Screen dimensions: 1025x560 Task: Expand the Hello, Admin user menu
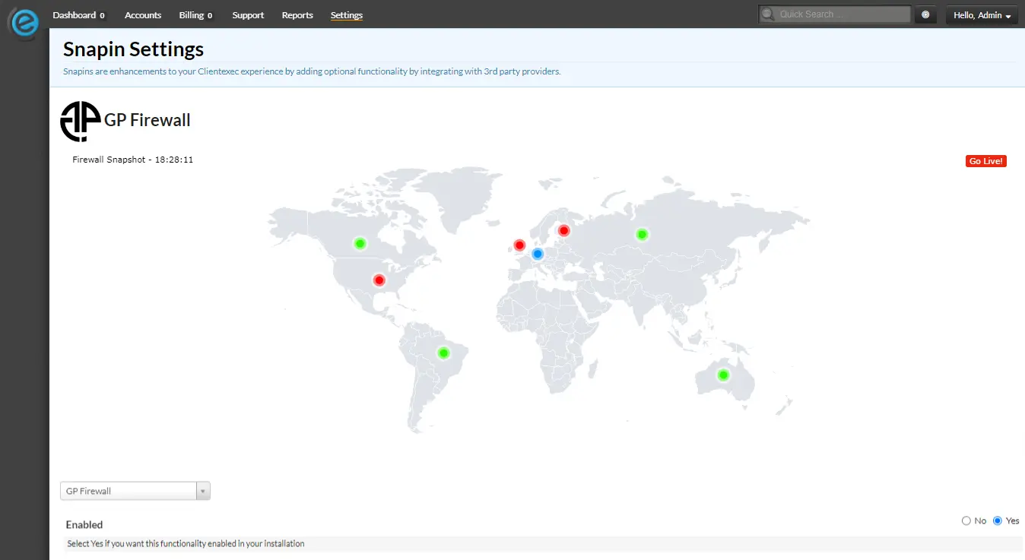click(982, 15)
